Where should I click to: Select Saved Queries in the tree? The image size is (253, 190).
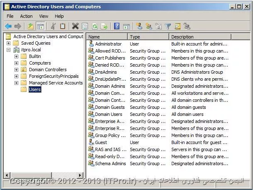point(36,43)
